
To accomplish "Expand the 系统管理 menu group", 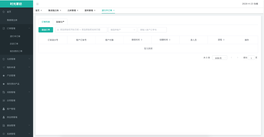I will (29, 134).
